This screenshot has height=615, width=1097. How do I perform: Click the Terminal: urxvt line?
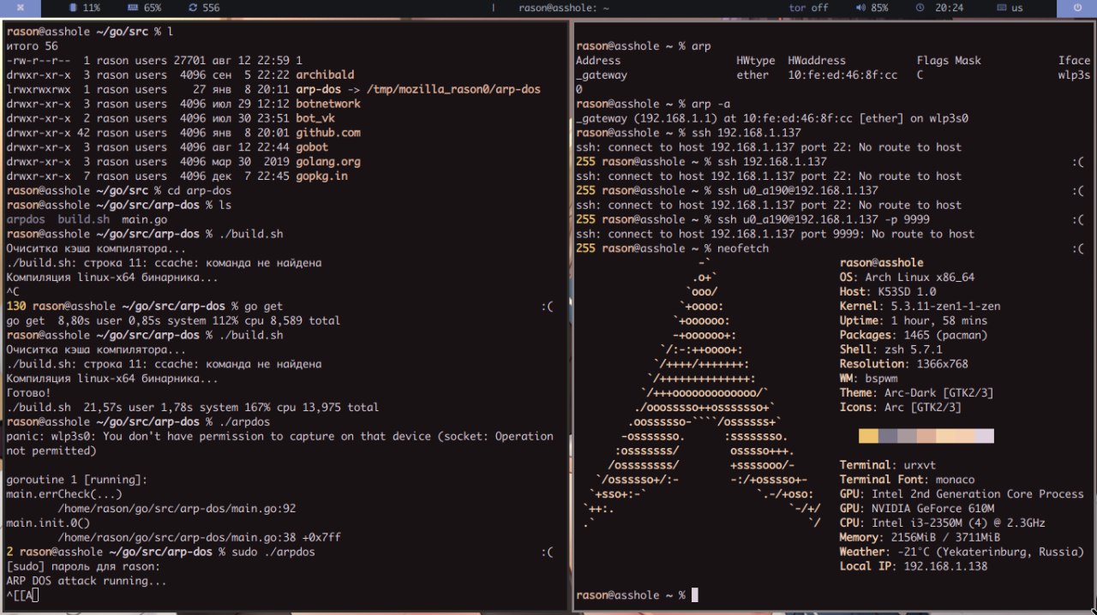coord(888,465)
